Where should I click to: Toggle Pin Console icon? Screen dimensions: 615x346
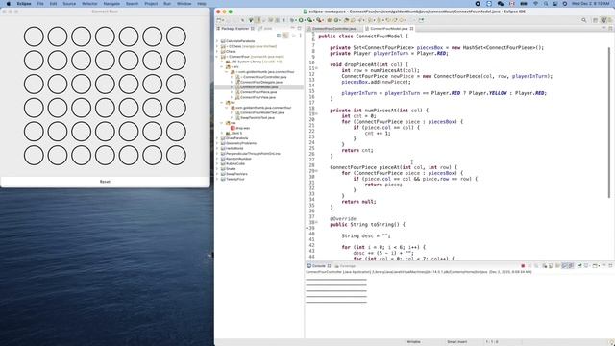coord(578,266)
